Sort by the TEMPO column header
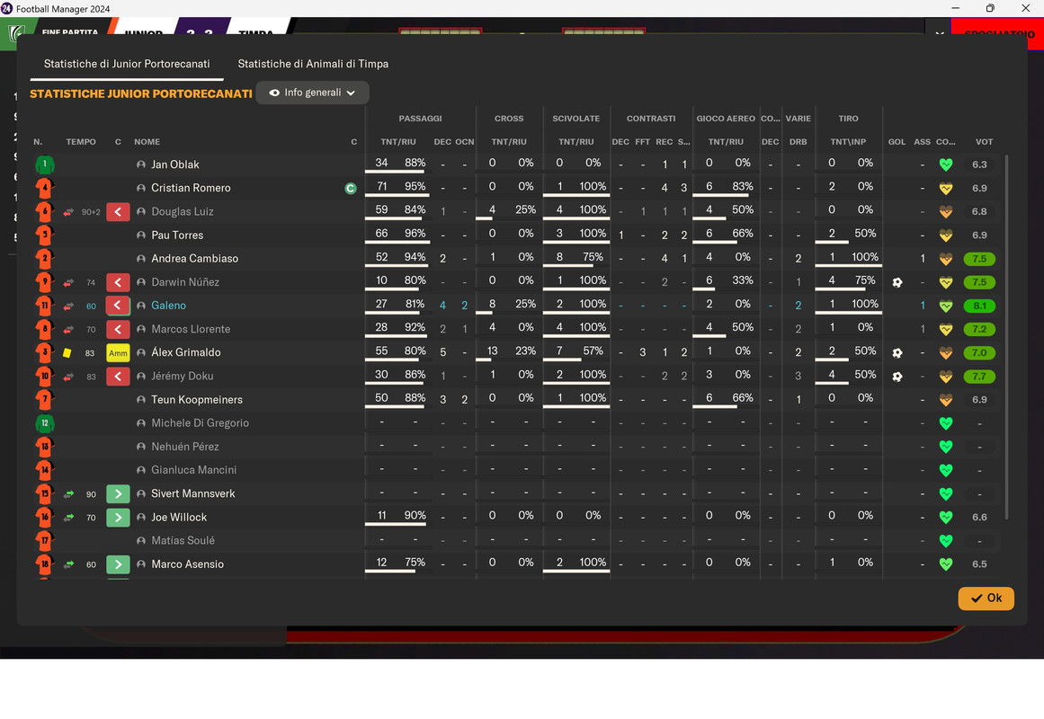 coord(81,142)
